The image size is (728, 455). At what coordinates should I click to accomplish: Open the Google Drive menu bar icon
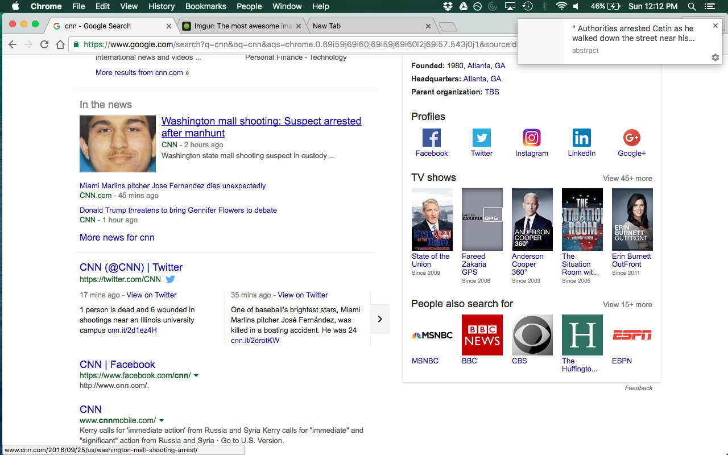click(x=463, y=6)
